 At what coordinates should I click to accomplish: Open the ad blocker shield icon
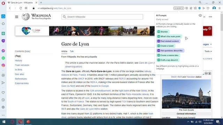coord(200,8)
